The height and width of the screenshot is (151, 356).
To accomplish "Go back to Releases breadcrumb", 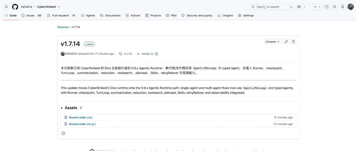I will (x=63, y=27).
